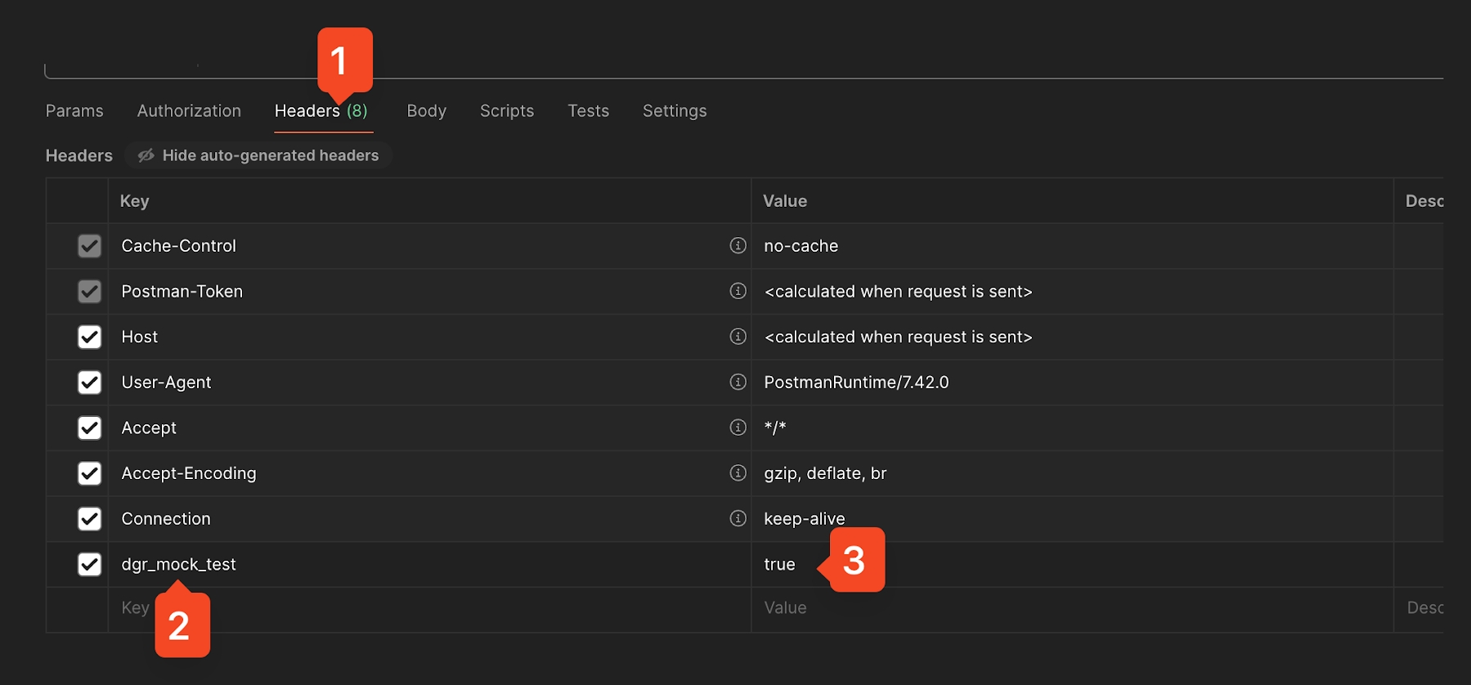Open the Scripts tab
1471x685 pixels.
click(506, 111)
